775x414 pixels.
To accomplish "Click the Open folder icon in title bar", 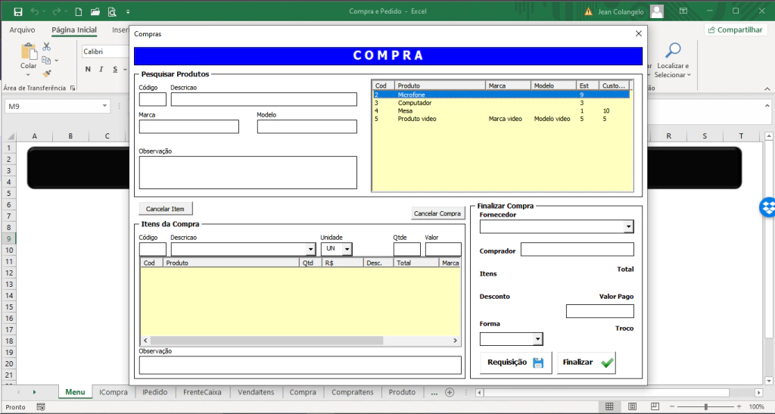I will [x=95, y=11].
